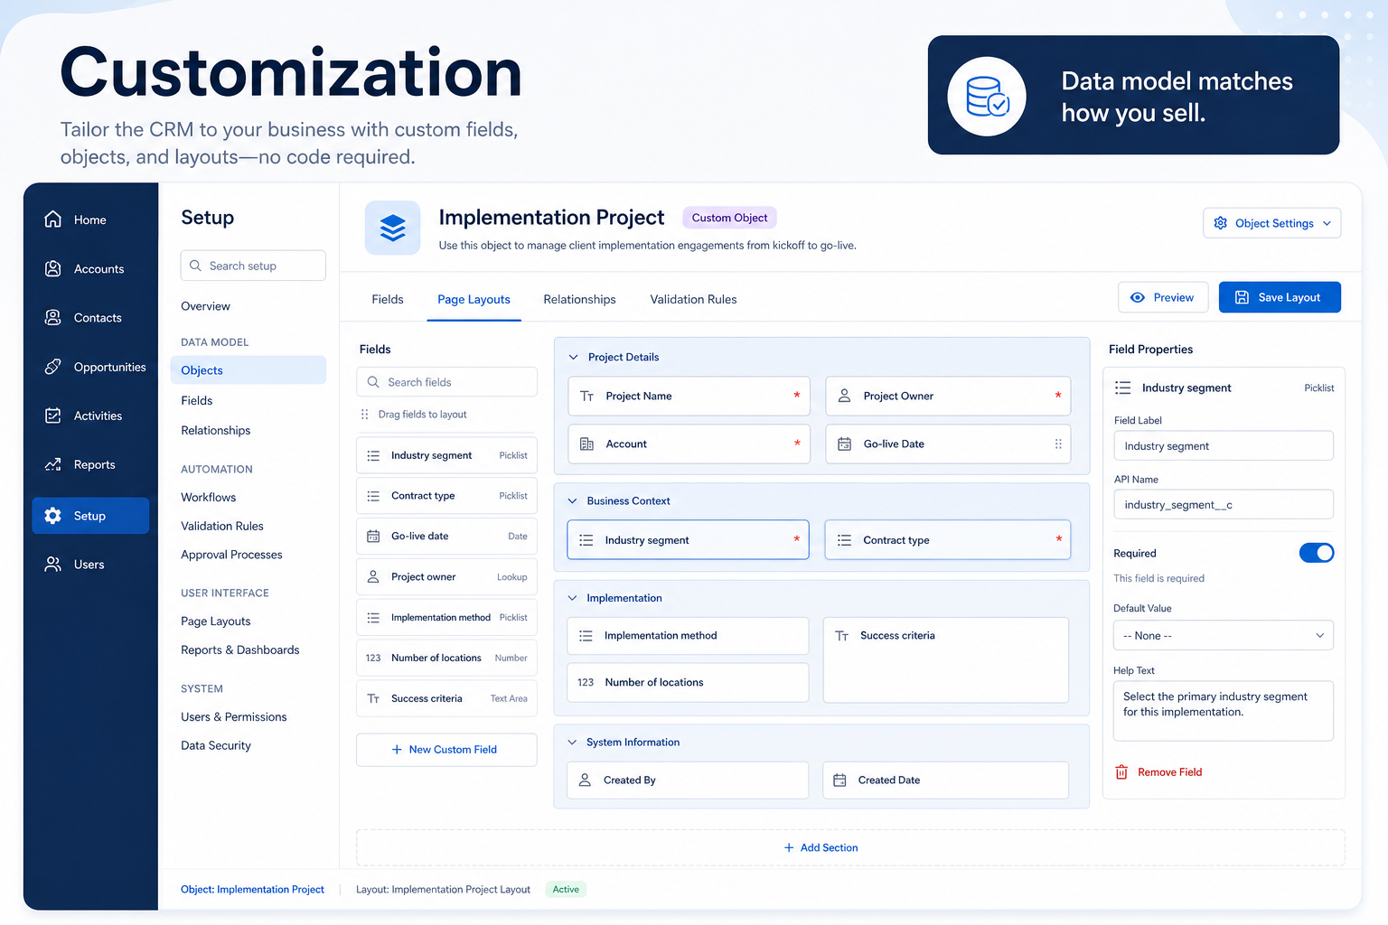The width and height of the screenshot is (1388, 925).
Task: Click the Reports chart icon
Action: (x=53, y=464)
